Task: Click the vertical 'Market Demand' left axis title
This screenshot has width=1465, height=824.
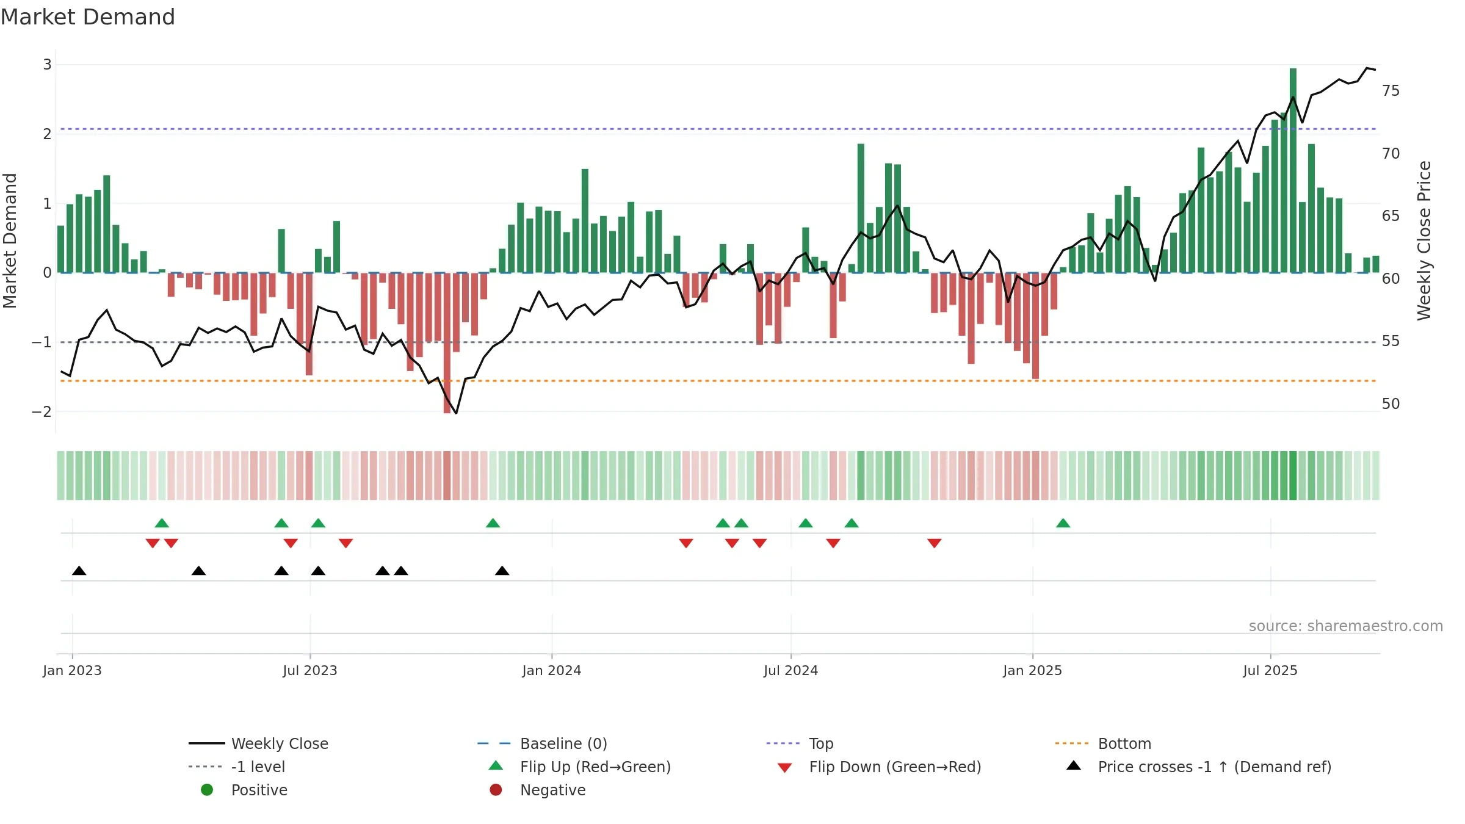Action: point(10,240)
